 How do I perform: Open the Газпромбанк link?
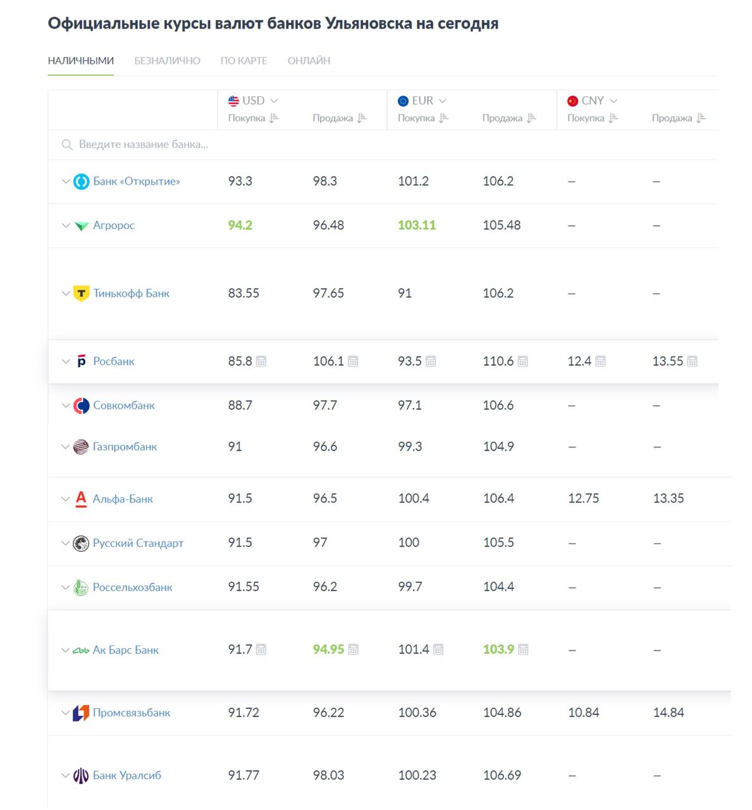point(125,447)
